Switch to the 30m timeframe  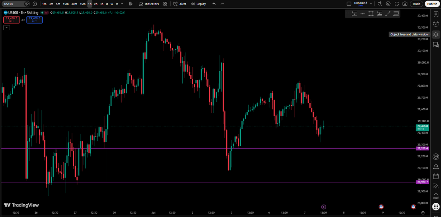pos(74,4)
